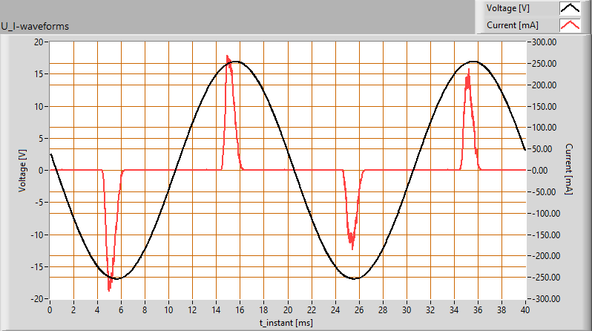The height and width of the screenshot is (331, 592).
Task: Select the Voltage [V] legend label
Action: point(510,8)
